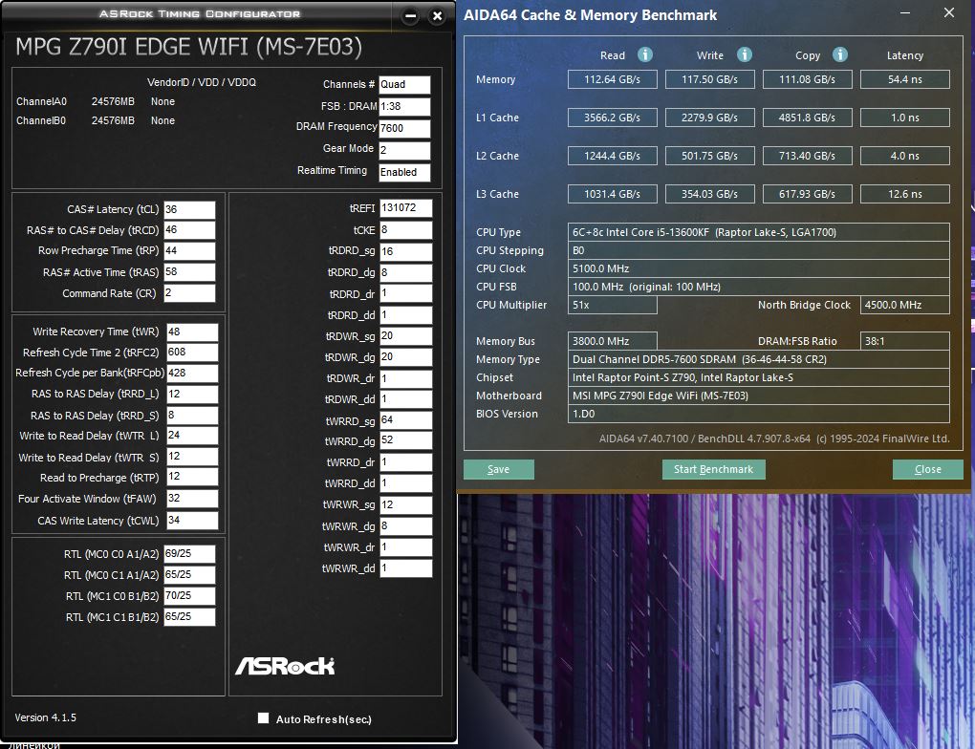Click the Memory Copy result 111.08 GB/s
The height and width of the screenshot is (749, 975).
point(807,79)
